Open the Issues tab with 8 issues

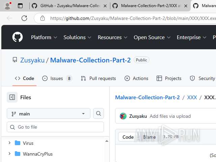[57, 78]
